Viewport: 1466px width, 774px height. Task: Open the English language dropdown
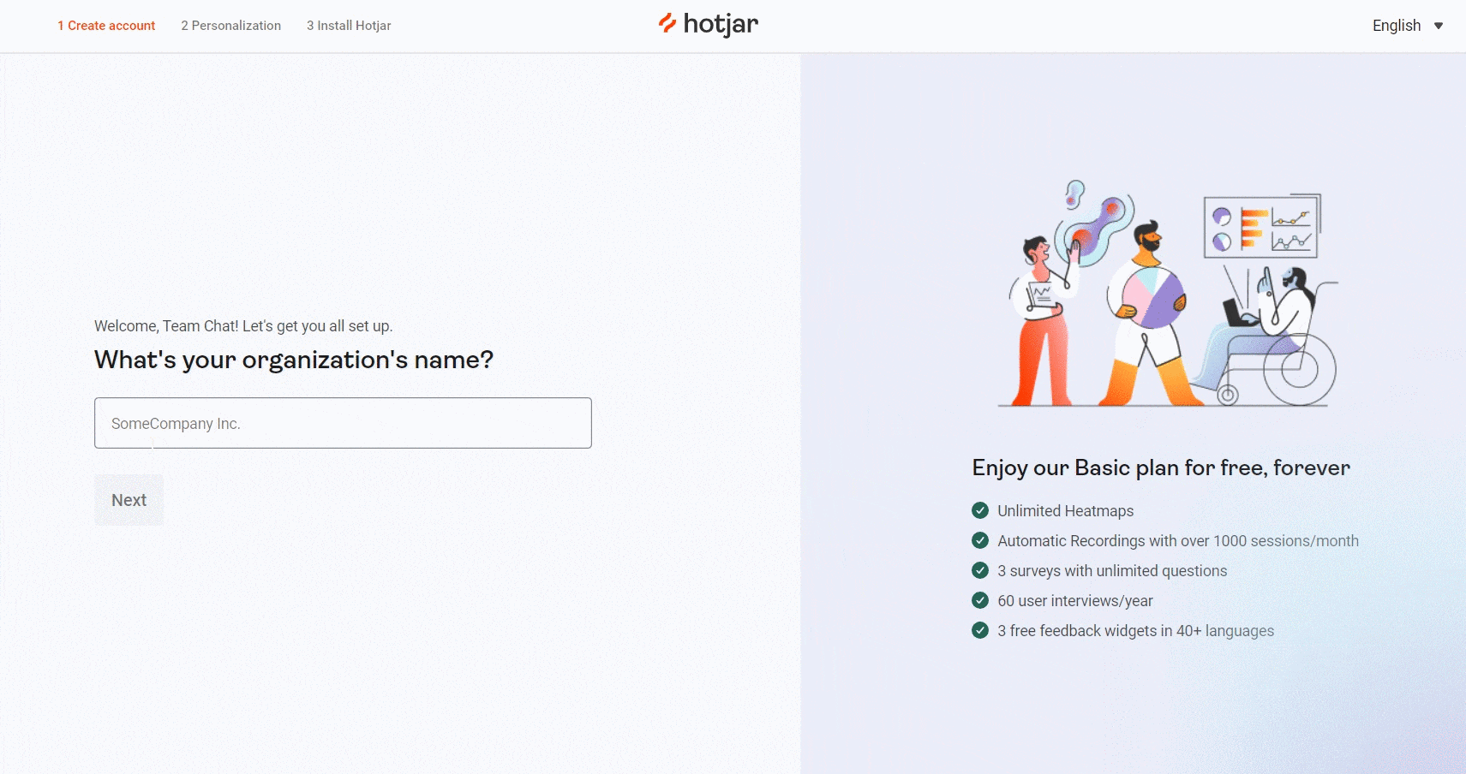click(x=1395, y=26)
